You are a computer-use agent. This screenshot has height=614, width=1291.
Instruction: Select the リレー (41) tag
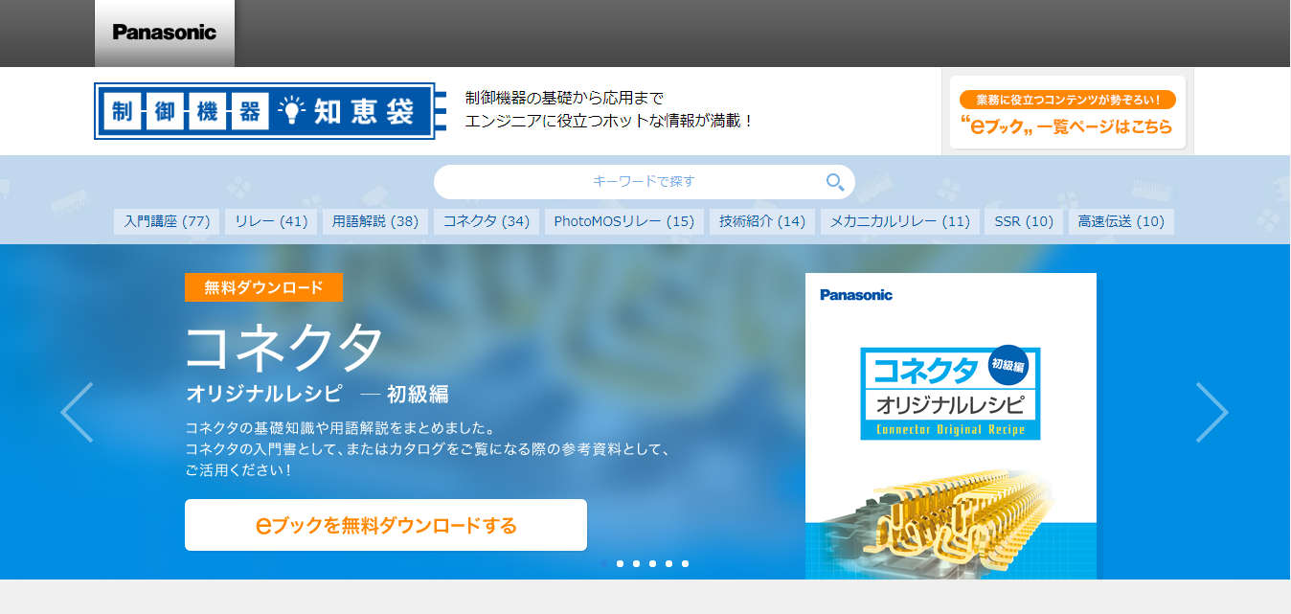pos(271,221)
